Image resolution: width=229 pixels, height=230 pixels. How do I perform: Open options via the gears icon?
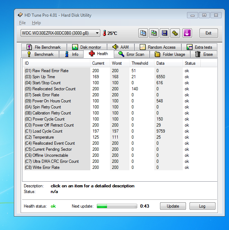click(x=175, y=33)
